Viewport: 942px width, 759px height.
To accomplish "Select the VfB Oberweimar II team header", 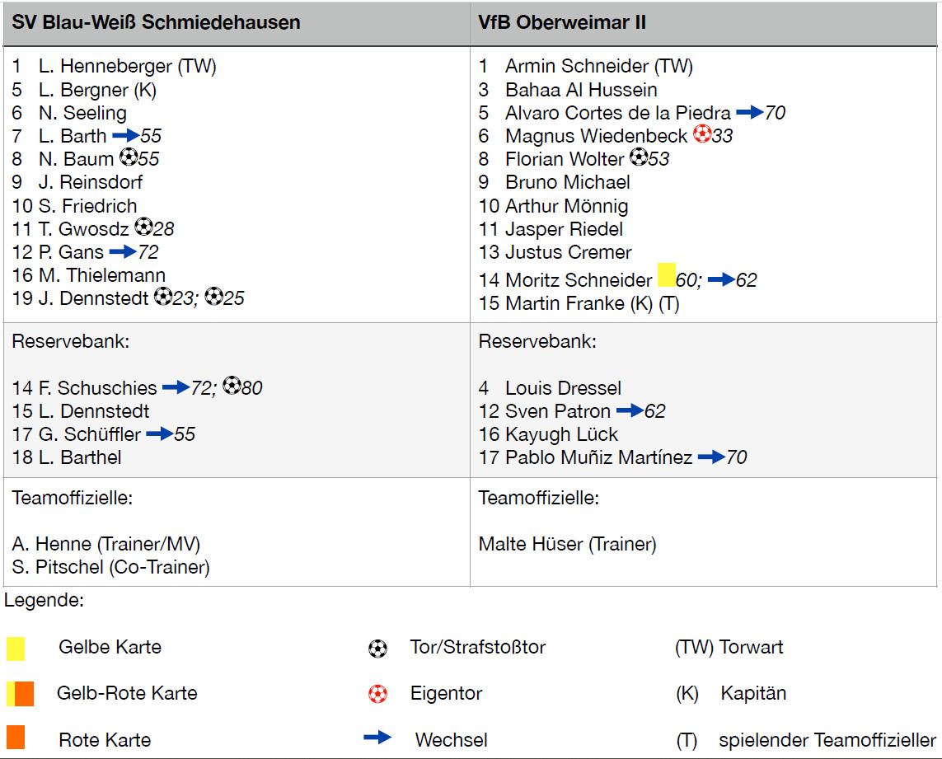I will point(562,22).
